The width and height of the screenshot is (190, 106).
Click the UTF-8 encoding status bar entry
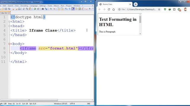tap(72, 104)
